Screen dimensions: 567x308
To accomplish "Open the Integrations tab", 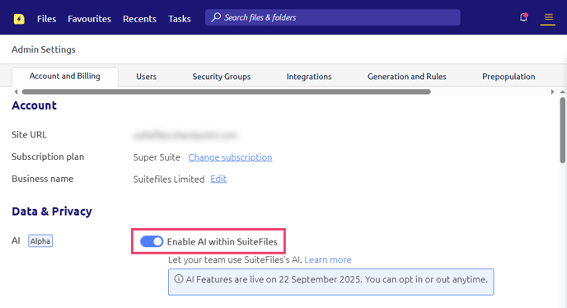I will 309,77.
